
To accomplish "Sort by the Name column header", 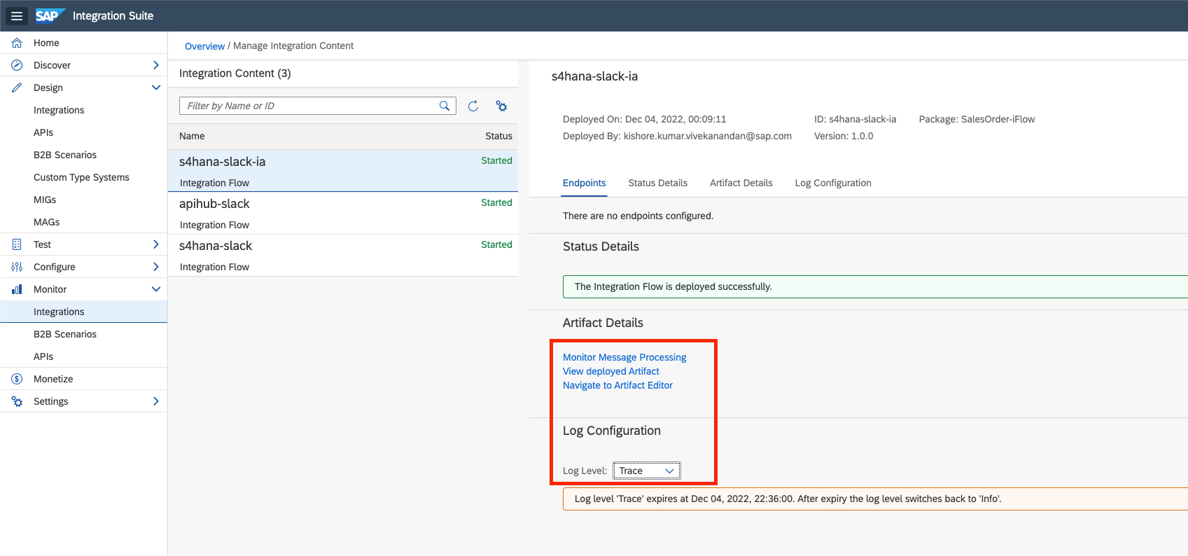I will coord(192,136).
